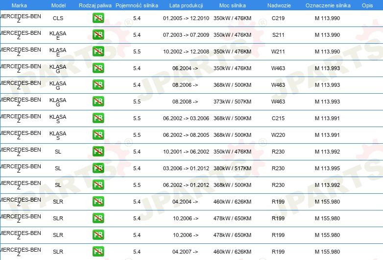
Task: Click production years 10.2001 -> 06.2002
Action: (186, 152)
